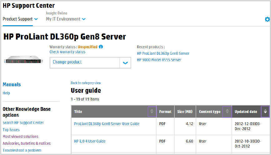Sort by Content type column arrows
The image size is (271, 155).
[227, 112]
